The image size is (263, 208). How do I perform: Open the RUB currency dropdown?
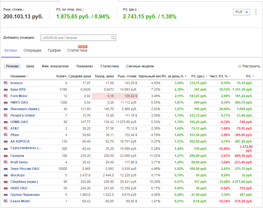(242, 12)
